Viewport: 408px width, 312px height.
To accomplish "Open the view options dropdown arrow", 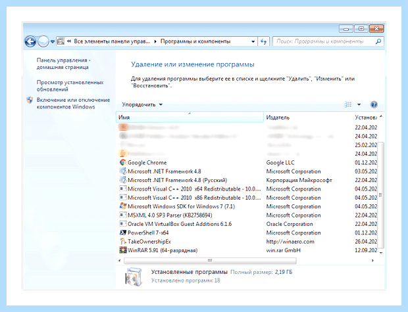I will (x=359, y=104).
